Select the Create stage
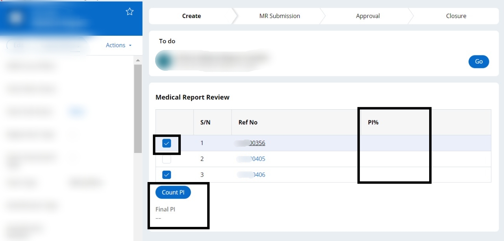Screen dimensions: 504x241 point(191,16)
